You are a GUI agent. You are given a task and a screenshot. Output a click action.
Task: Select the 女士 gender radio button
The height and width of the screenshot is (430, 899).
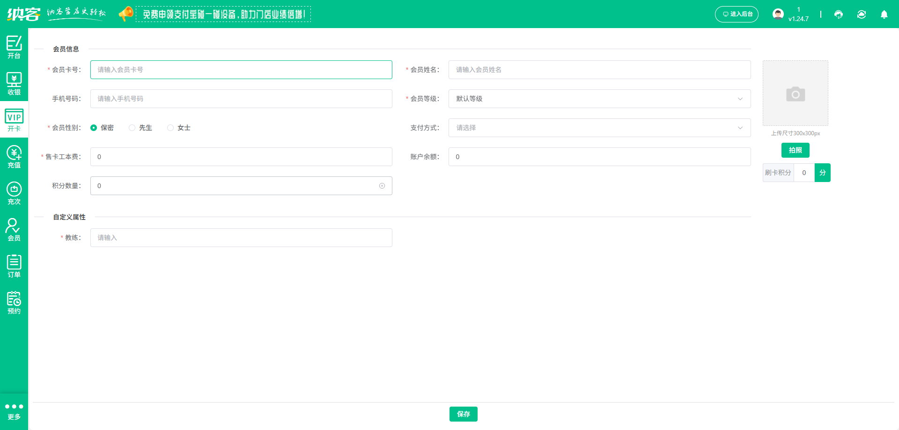(170, 128)
